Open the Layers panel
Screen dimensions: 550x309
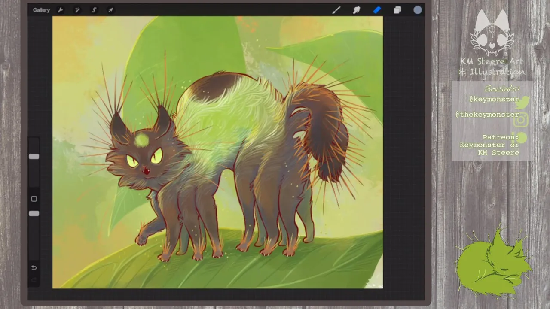click(397, 10)
